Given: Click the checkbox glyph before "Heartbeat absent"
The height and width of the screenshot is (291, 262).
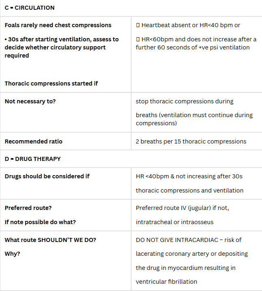Looking at the screenshot, I should point(138,25).
